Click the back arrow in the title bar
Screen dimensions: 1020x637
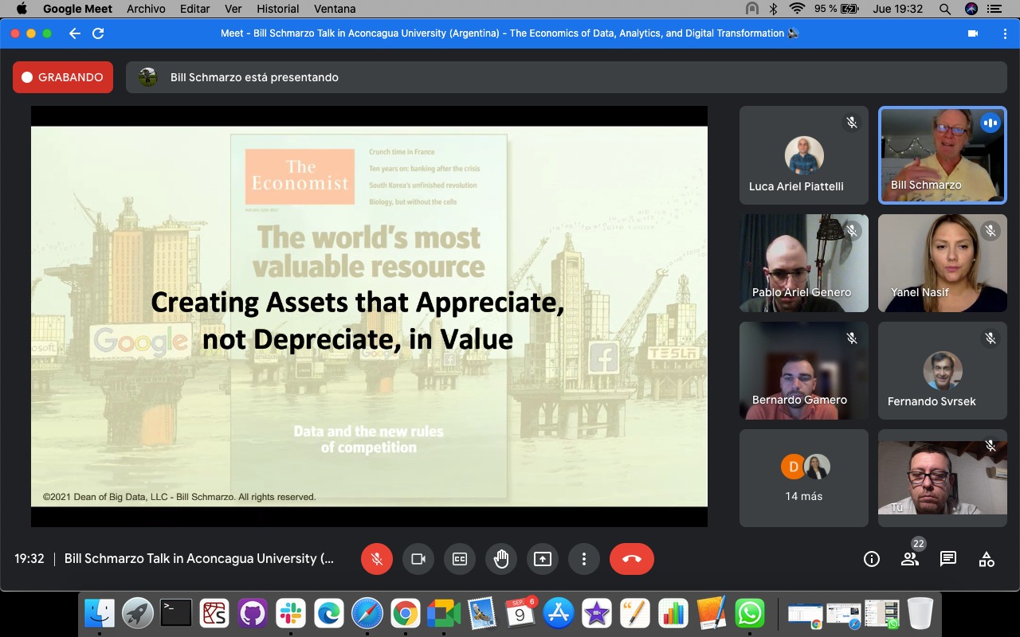75,33
